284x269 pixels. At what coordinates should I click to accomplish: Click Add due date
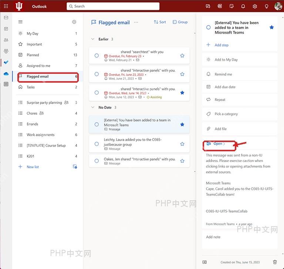pyautogui.click(x=240, y=87)
